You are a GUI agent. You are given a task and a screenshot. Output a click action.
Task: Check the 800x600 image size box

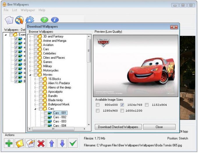[x=98, y=105]
